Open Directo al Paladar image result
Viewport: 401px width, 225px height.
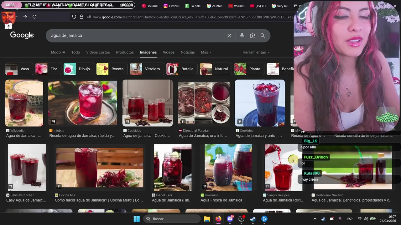[204, 103]
